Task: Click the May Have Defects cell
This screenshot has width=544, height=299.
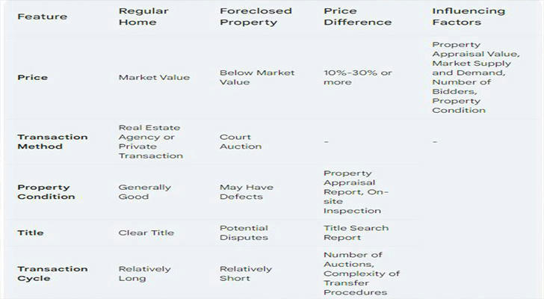Action: [x=247, y=192]
